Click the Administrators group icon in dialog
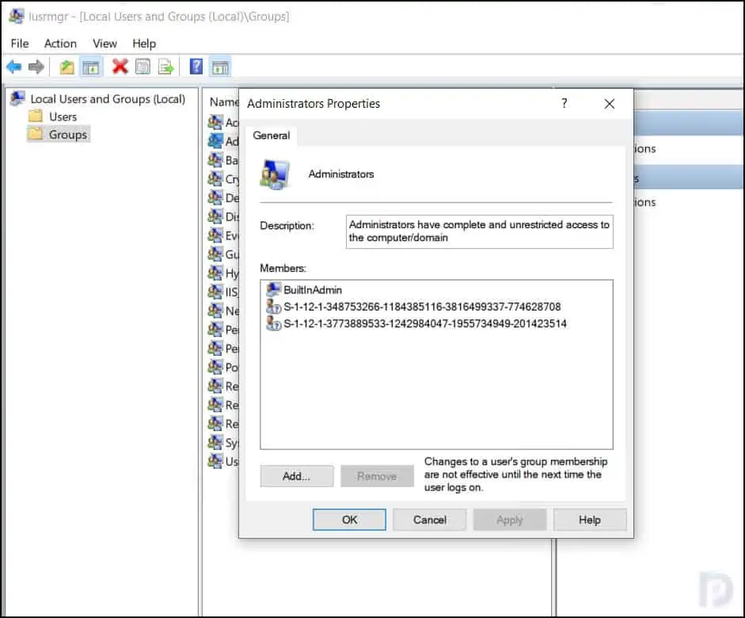The height and width of the screenshot is (618, 745). (275, 174)
